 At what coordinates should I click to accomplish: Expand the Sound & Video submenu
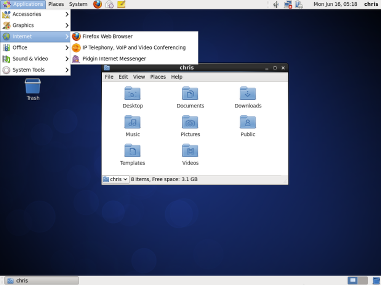[35, 59]
